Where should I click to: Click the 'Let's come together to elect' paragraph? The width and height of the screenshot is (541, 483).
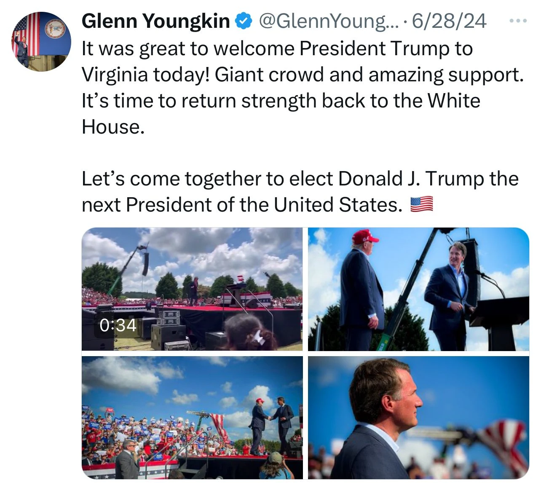tap(300, 192)
